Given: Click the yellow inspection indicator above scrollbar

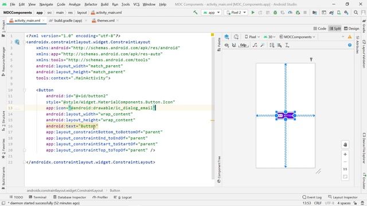Looking at the screenshot, I should (x=212, y=34).
